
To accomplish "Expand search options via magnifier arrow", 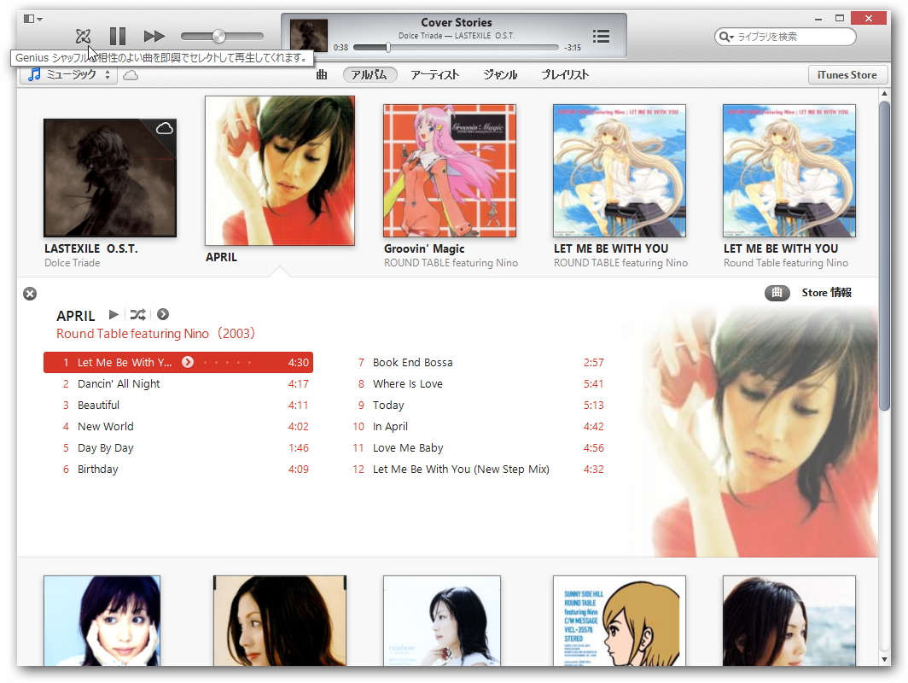I will (x=726, y=37).
